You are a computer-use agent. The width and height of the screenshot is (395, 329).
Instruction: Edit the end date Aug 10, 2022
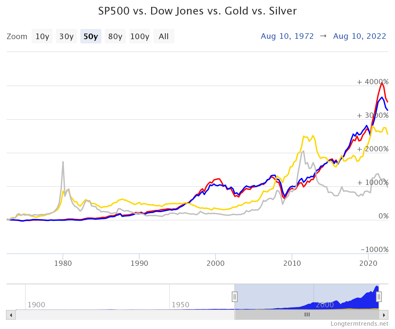pyautogui.click(x=360, y=36)
